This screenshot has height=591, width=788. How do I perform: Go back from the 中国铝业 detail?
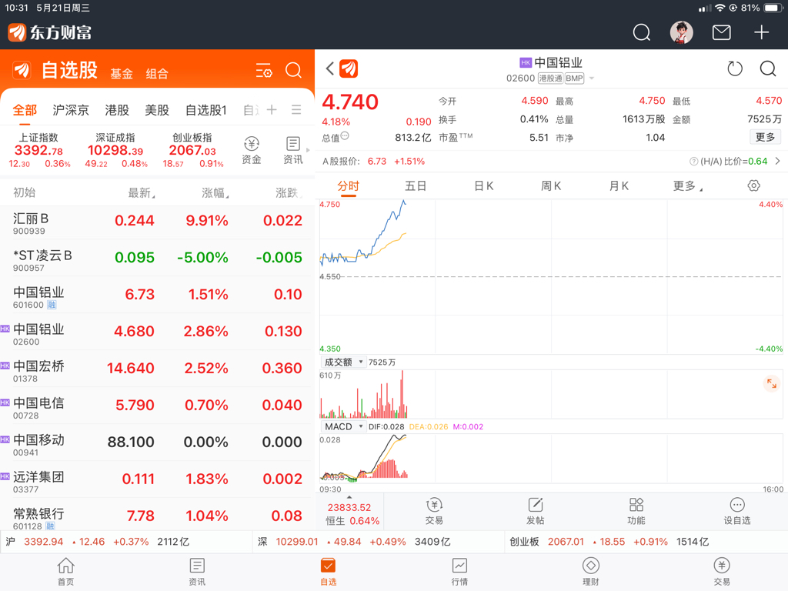[329, 68]
